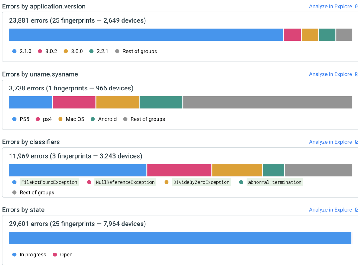
Task: Select the FileNotFoundException classifier tag
Action: [49, 182]
